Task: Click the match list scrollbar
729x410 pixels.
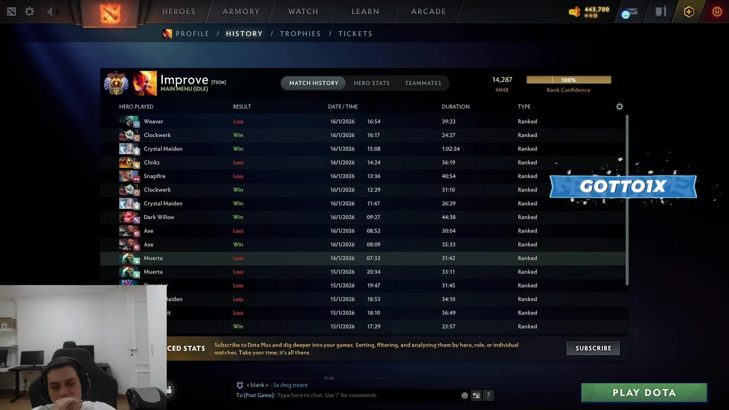Action: (x=628, y=199)
